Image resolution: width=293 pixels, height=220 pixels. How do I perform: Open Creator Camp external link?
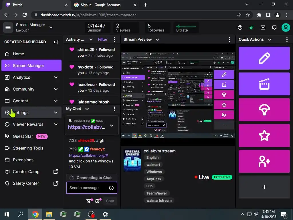[x=31, y=172]
